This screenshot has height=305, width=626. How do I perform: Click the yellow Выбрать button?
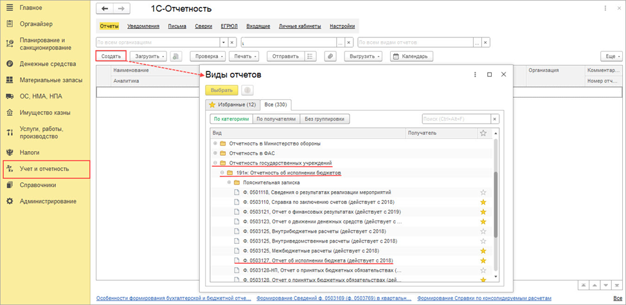pyautogui.click(x=222, y=90)
